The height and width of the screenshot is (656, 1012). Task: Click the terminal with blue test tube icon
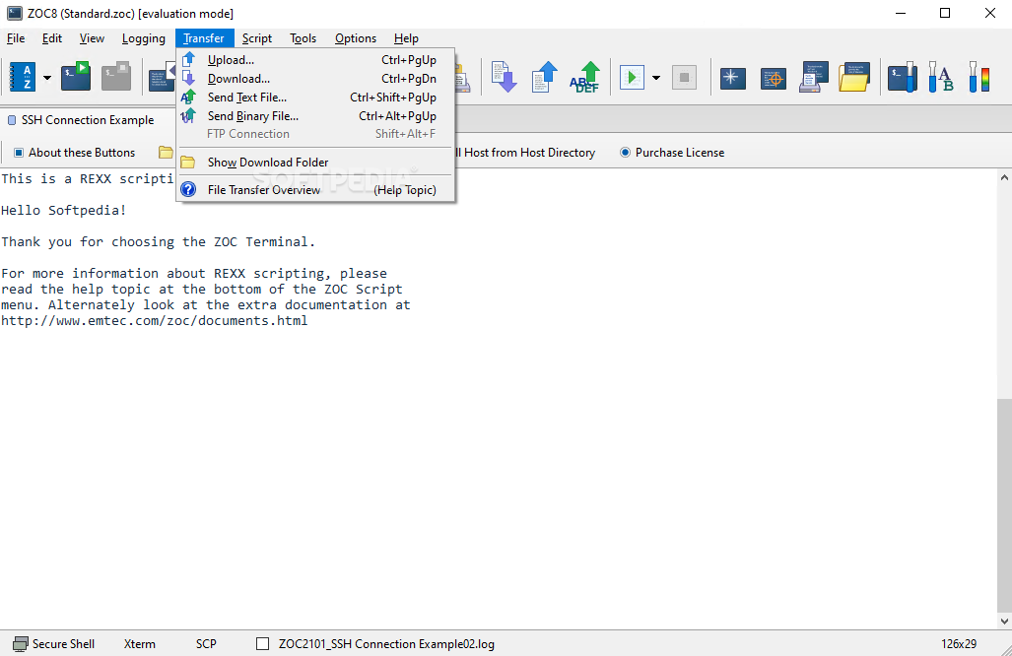pos(903,78)
